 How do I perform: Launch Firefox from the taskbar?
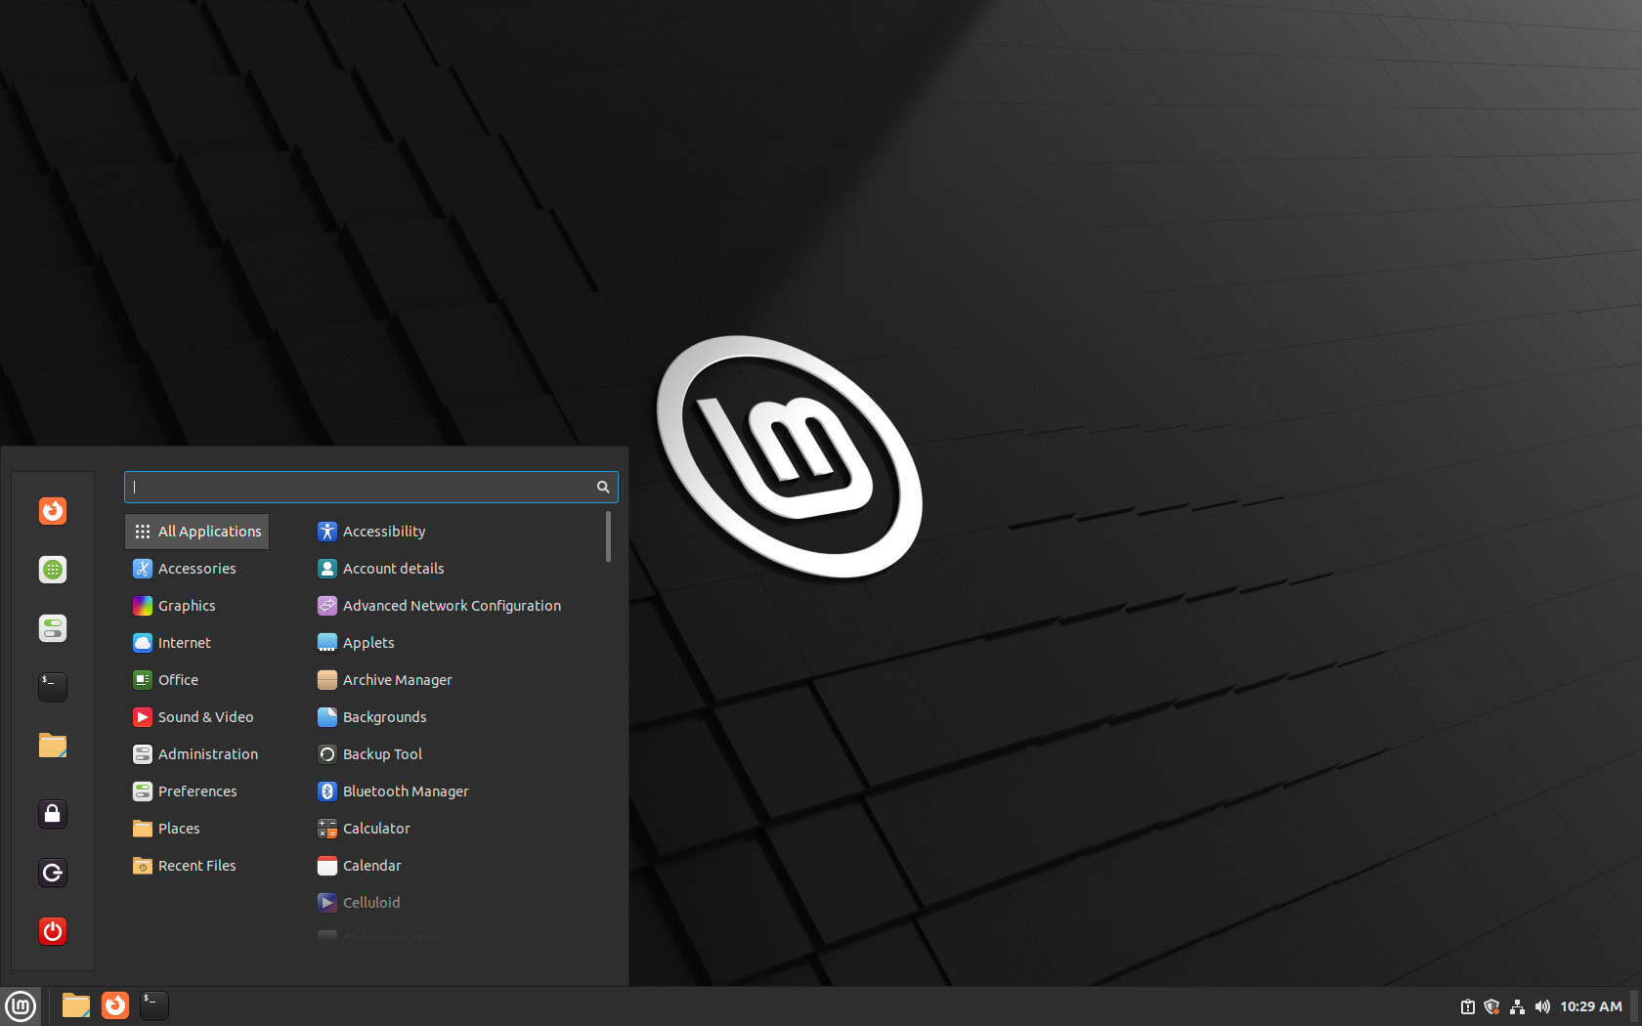pos(114,1005)
